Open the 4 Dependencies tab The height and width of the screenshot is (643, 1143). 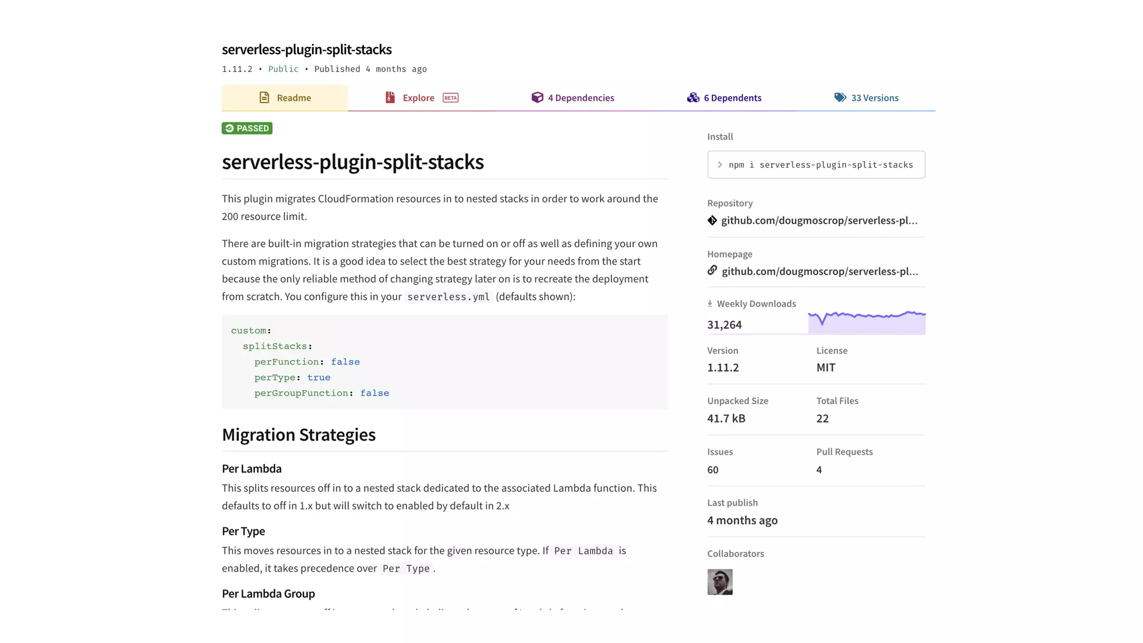click(x=580, y=98)
